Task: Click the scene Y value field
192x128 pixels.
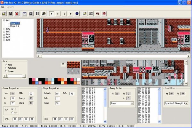Action: point(13,103)
